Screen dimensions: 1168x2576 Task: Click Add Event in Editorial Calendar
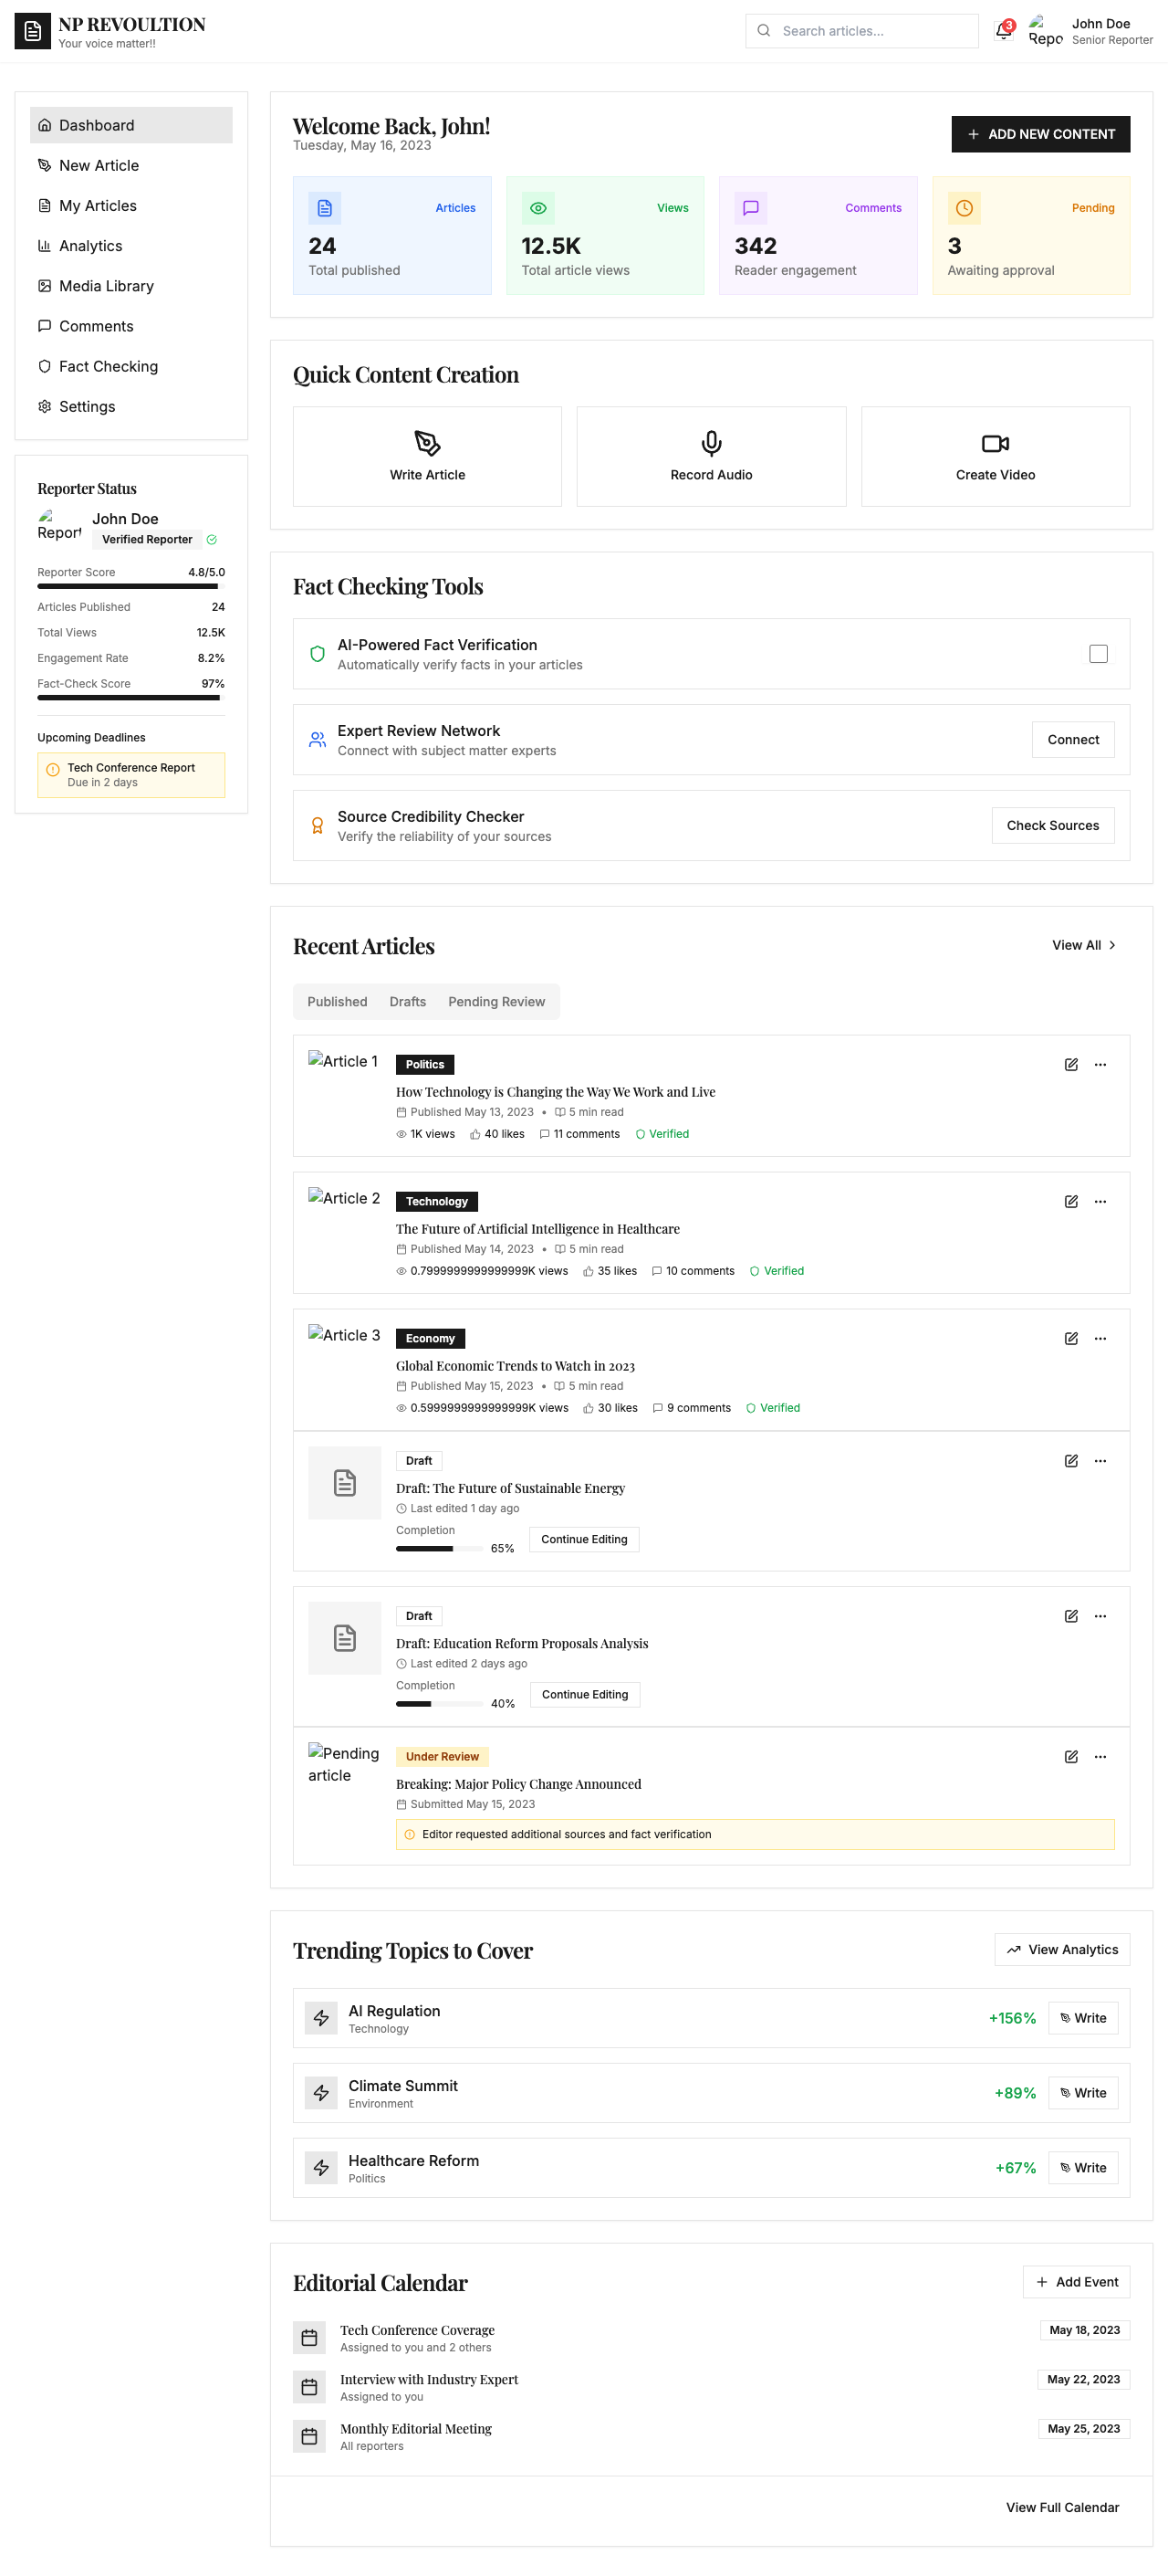[1076, 2282]
